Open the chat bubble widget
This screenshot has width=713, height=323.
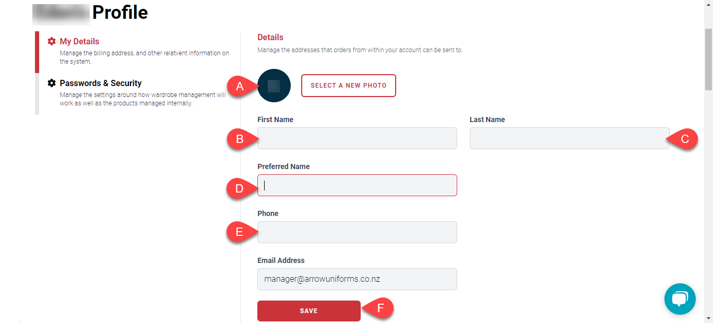tap(680, 299)
